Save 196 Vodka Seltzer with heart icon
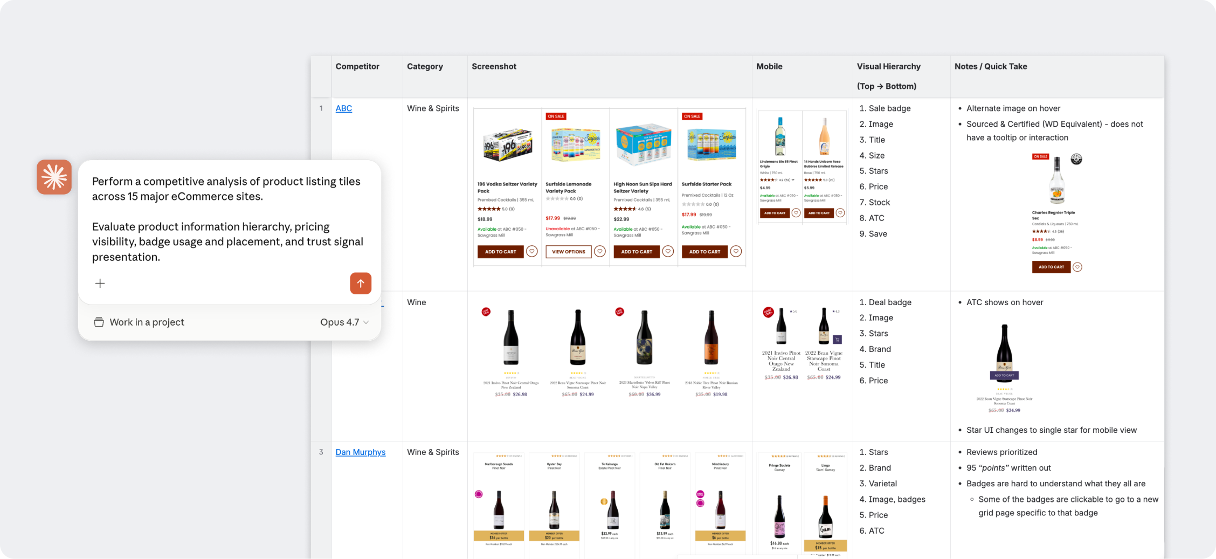 [x=532, y=252]
